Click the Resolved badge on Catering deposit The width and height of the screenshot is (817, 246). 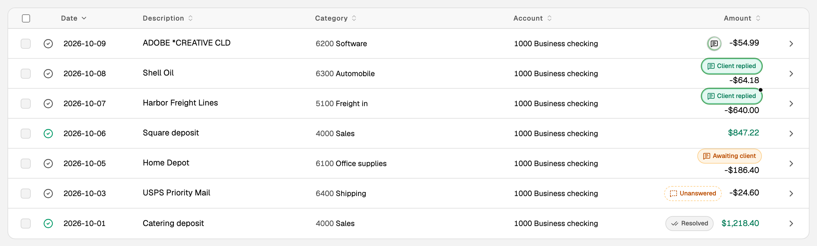689,224
